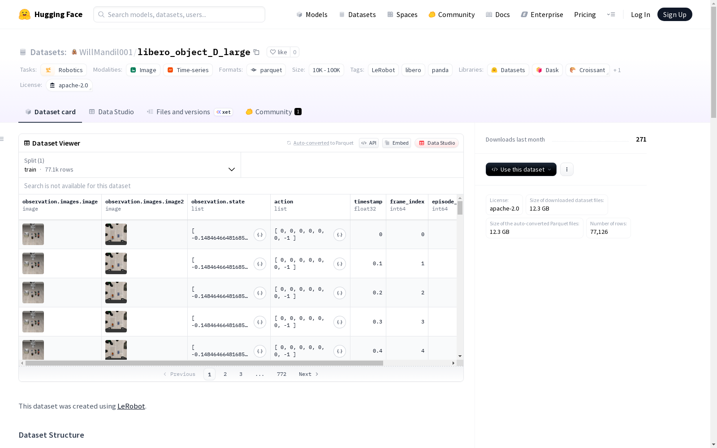Click the viewer horizontal scrollbar
This screenshot has width=717, height=448.
coord(204,363)
